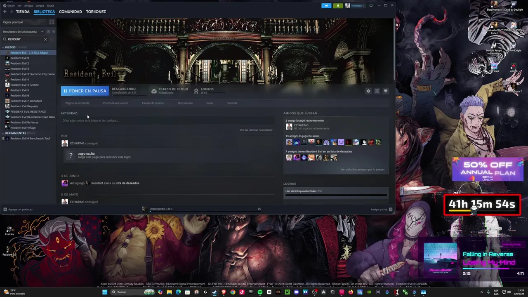
Task: Click Agregar un producto
Action: click(18, 210)
